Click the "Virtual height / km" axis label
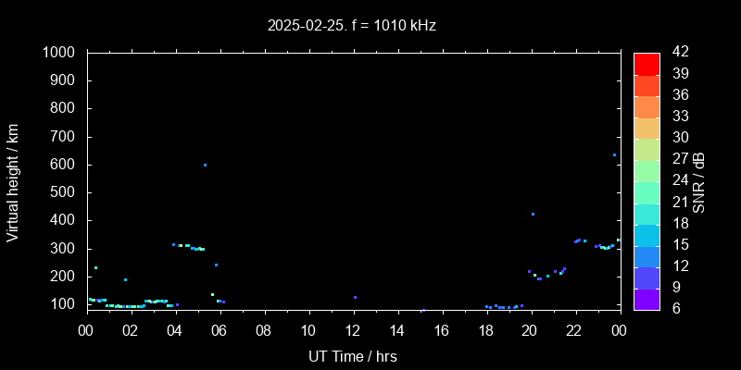 click(13, 181)
